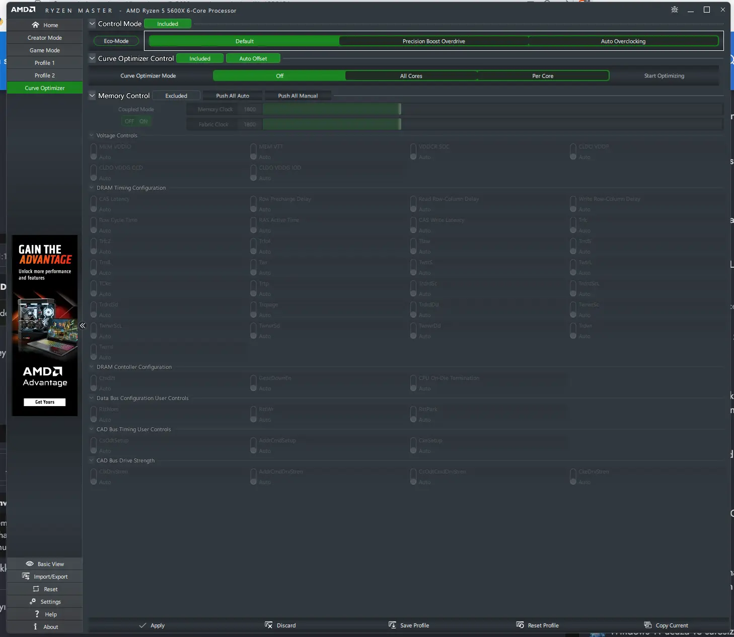Click the Auto Offset button
The image size is (734, 637).
tap(253, 58)
